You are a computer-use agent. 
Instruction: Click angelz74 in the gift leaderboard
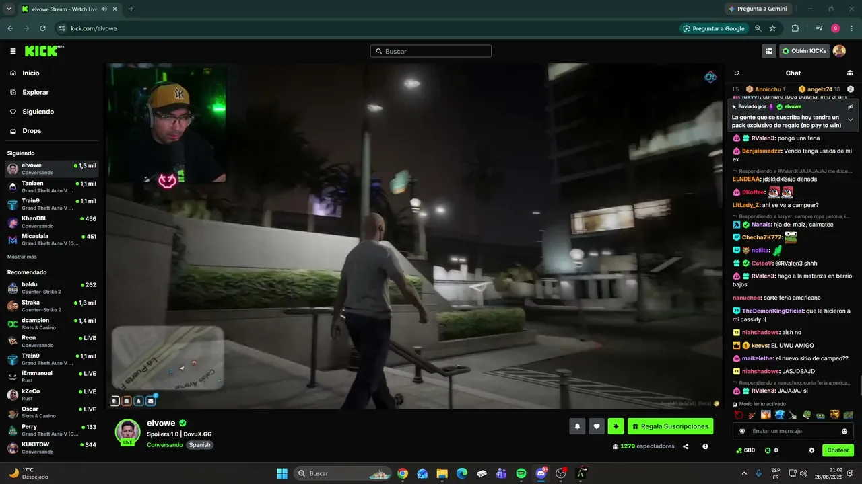tap(819, 89)
